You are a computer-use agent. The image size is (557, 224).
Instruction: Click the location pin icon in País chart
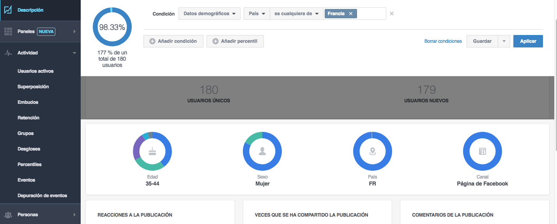click(x=373, y=152)
